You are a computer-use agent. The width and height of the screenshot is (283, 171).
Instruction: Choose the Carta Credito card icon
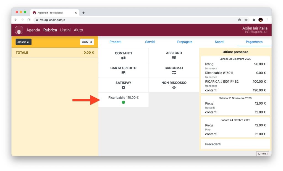tap(123, 73)
